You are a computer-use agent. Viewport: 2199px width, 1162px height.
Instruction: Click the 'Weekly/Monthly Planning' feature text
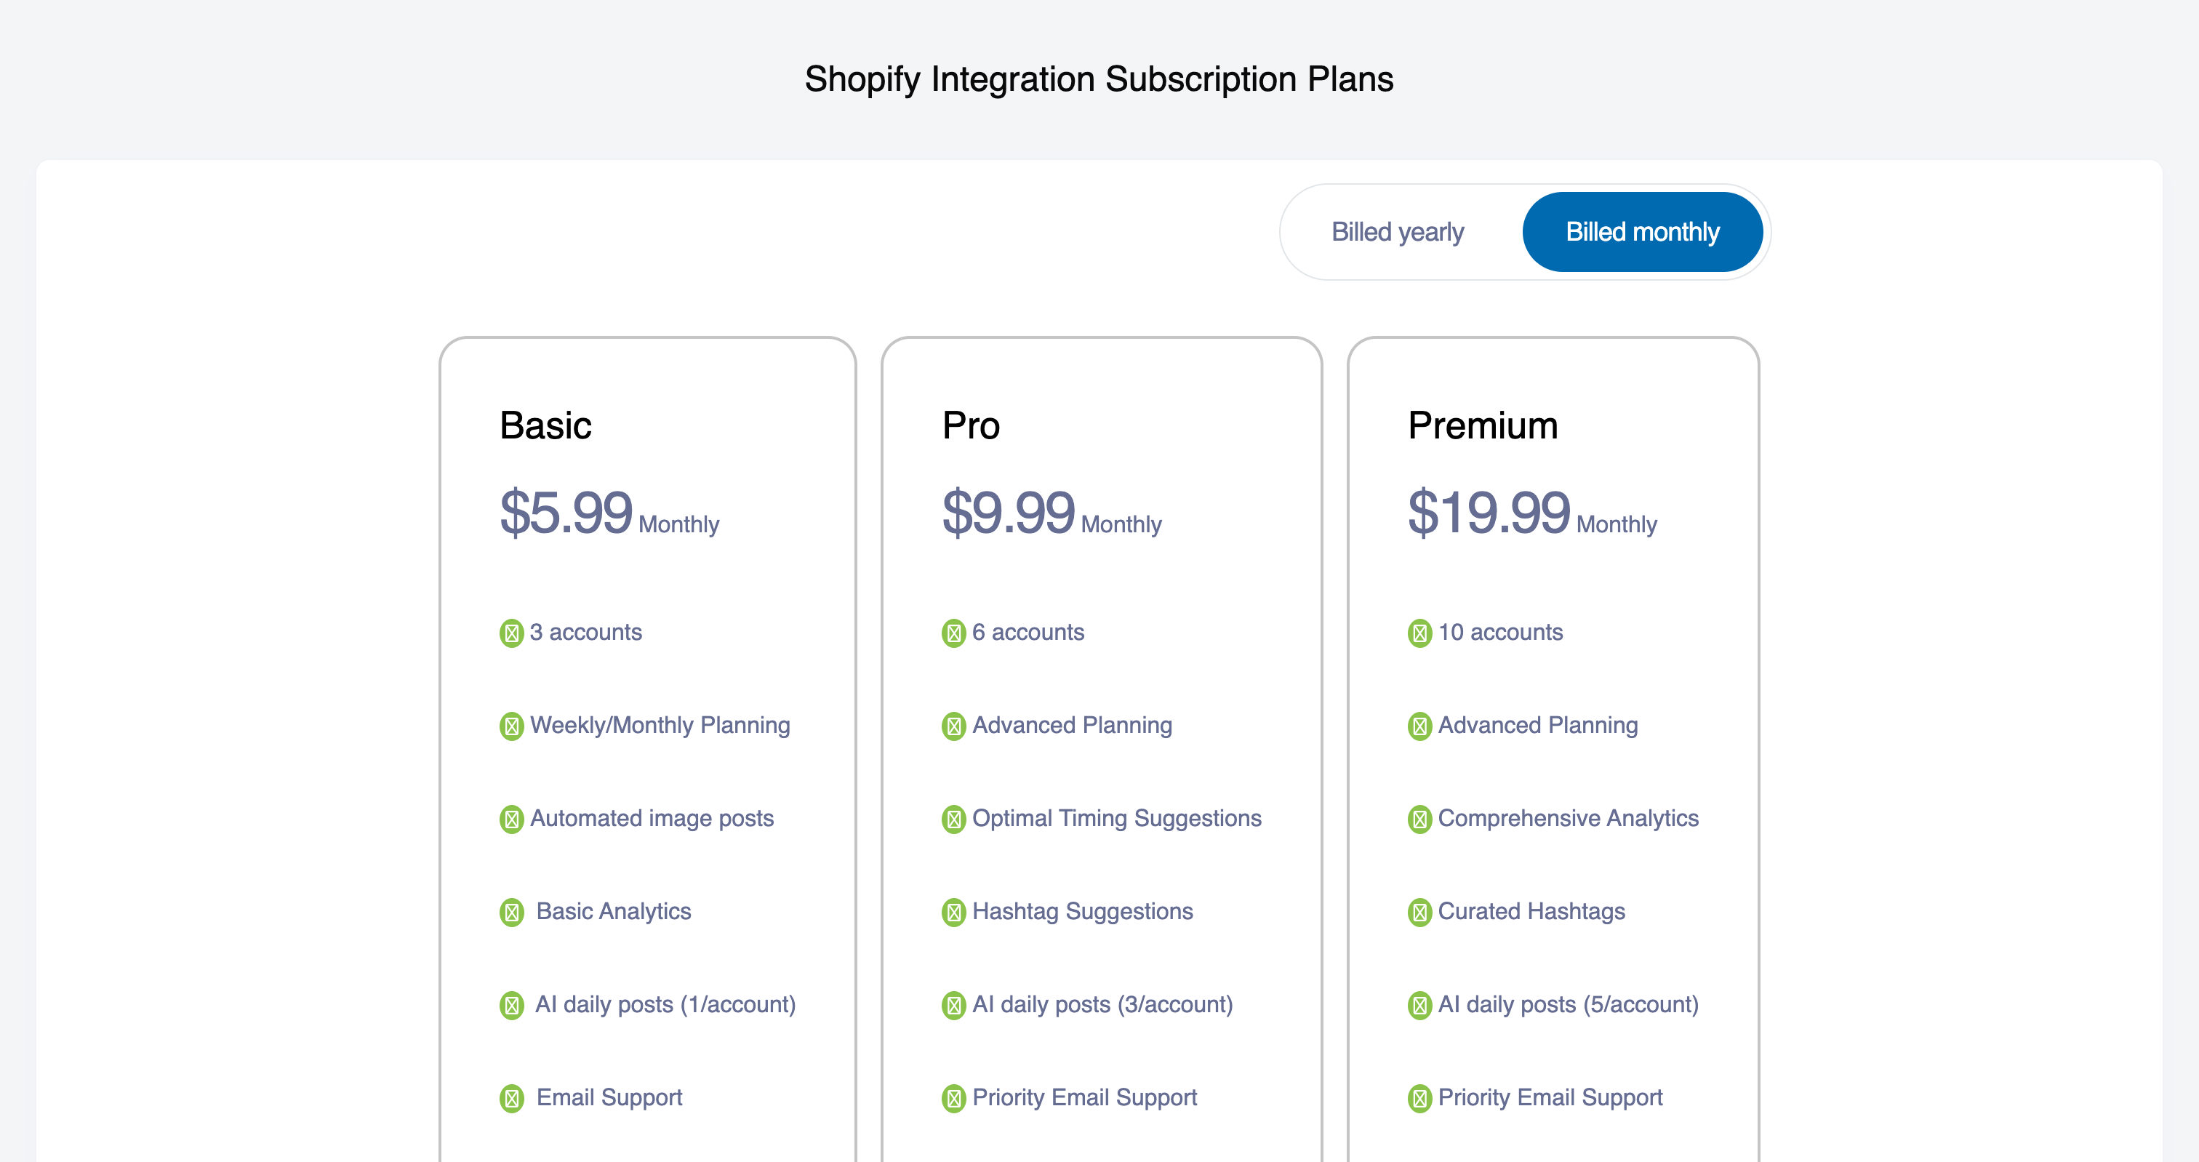(660, 726)
